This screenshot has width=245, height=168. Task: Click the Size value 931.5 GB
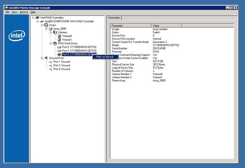click(158, 61)
